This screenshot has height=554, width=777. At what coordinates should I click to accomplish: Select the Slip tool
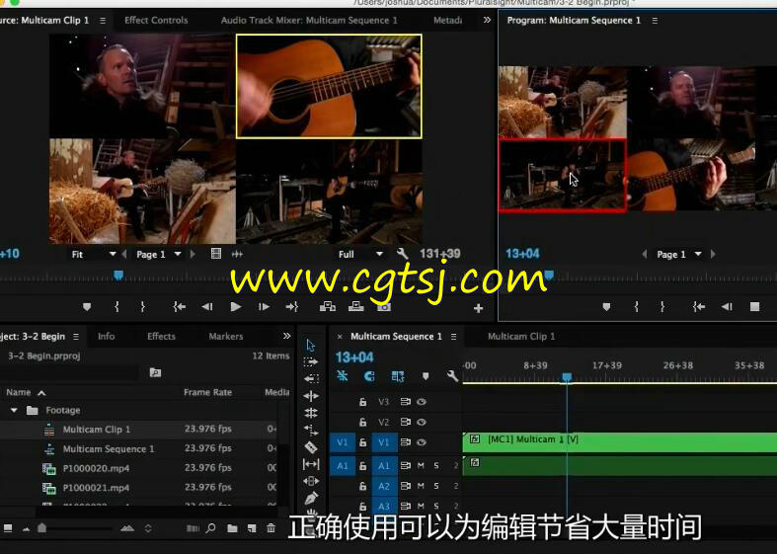[311, 464]
